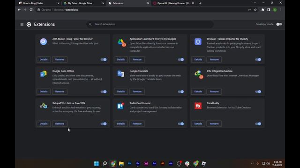The width and height of the screenshot is (300, 168).
Task: Click the Search extensions field
Action: pyautogui.click(x=150, y=24)
